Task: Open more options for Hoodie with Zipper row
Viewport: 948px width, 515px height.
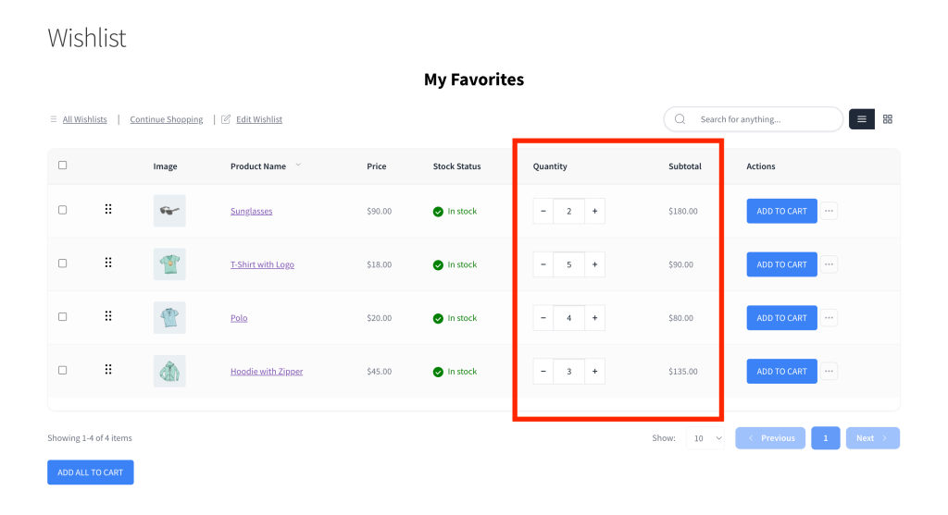Action: (x=829, y=371)
